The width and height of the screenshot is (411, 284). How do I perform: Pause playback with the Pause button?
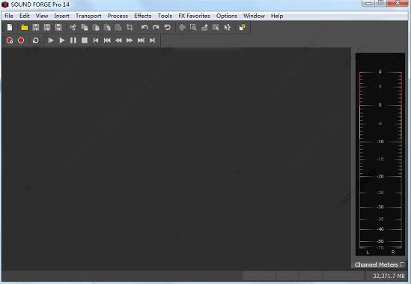click(x=73, y=40)
